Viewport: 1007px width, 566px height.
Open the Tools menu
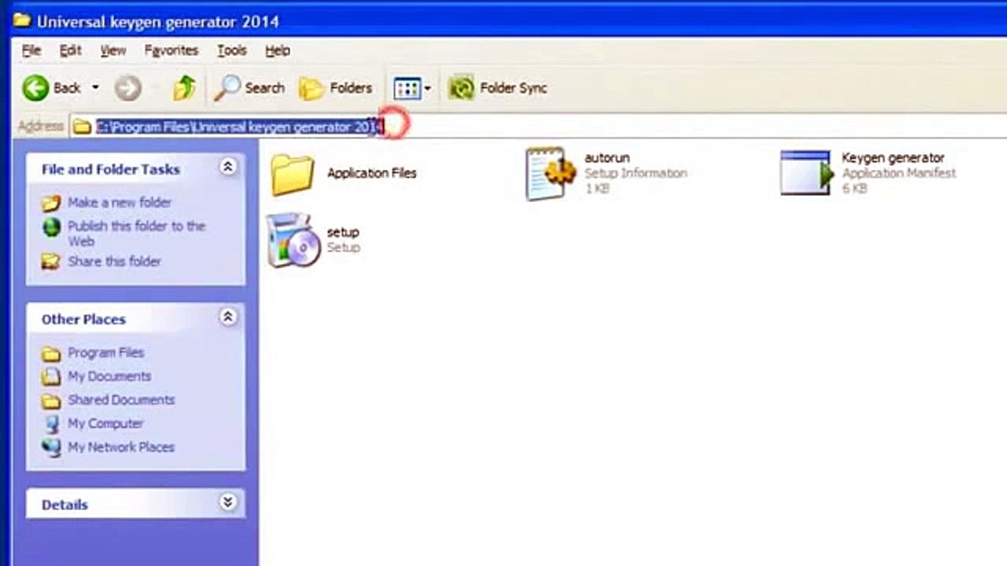tap(232, 50)
